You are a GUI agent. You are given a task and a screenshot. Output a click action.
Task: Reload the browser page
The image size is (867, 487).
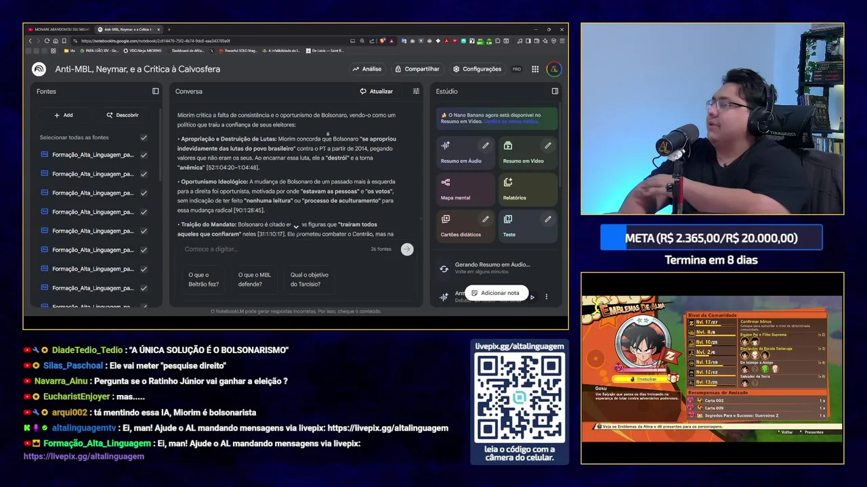(47, 41)
